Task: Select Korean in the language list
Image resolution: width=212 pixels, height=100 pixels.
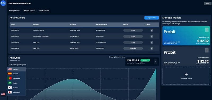Action: (16, 88)
